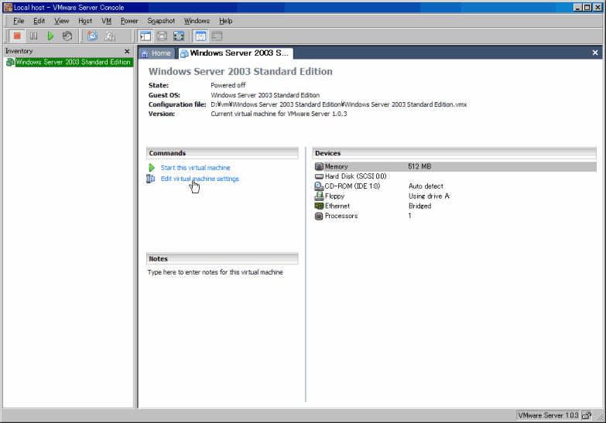Image resolution: width=606 pixels, height=423 pixels.
Task: Click the Summary view toolbar icon
Action: 200,36
